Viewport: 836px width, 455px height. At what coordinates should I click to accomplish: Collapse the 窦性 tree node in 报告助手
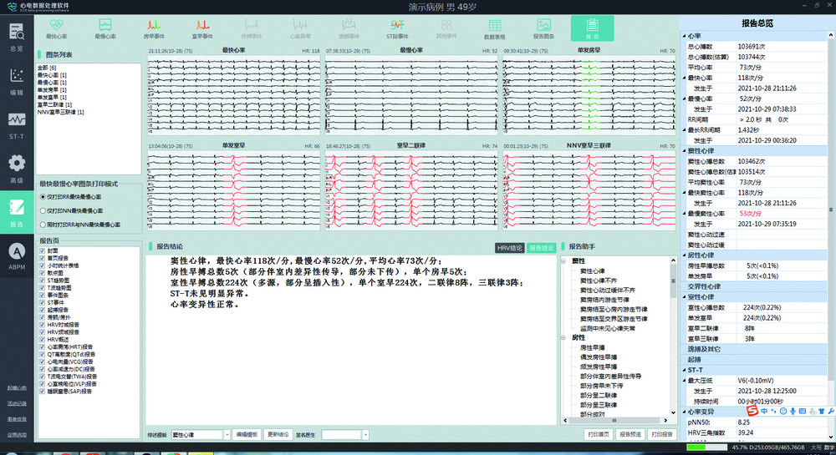(564, 262)
